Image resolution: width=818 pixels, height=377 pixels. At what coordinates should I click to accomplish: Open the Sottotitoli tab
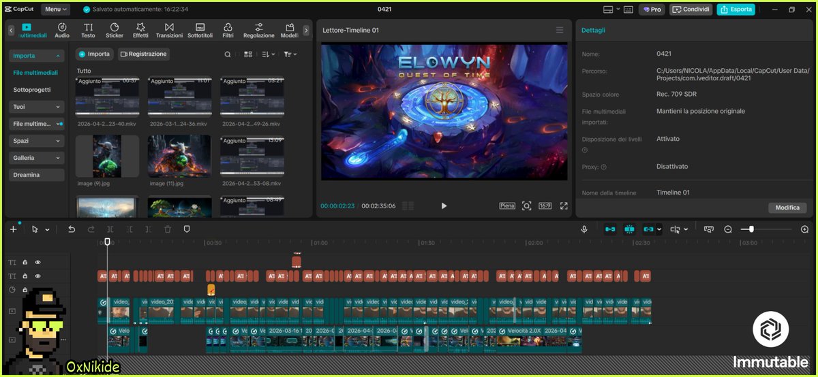[200, 31]
